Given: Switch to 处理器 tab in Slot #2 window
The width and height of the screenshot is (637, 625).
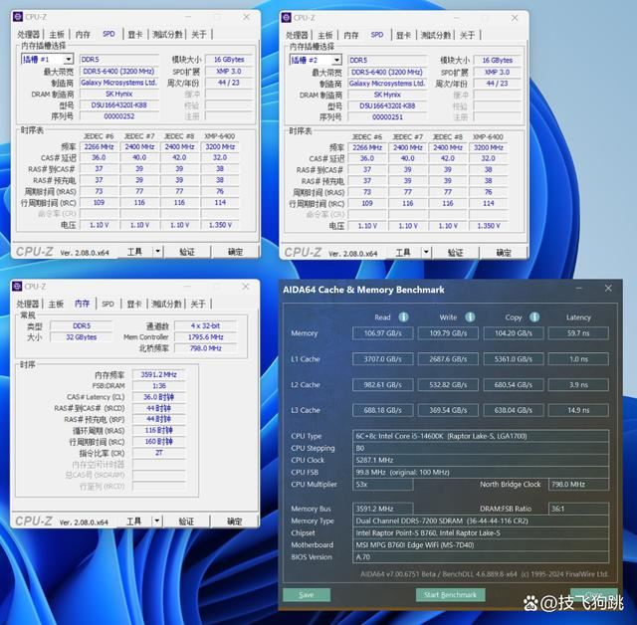Looking at the screenshot, I should click(298, 35).
